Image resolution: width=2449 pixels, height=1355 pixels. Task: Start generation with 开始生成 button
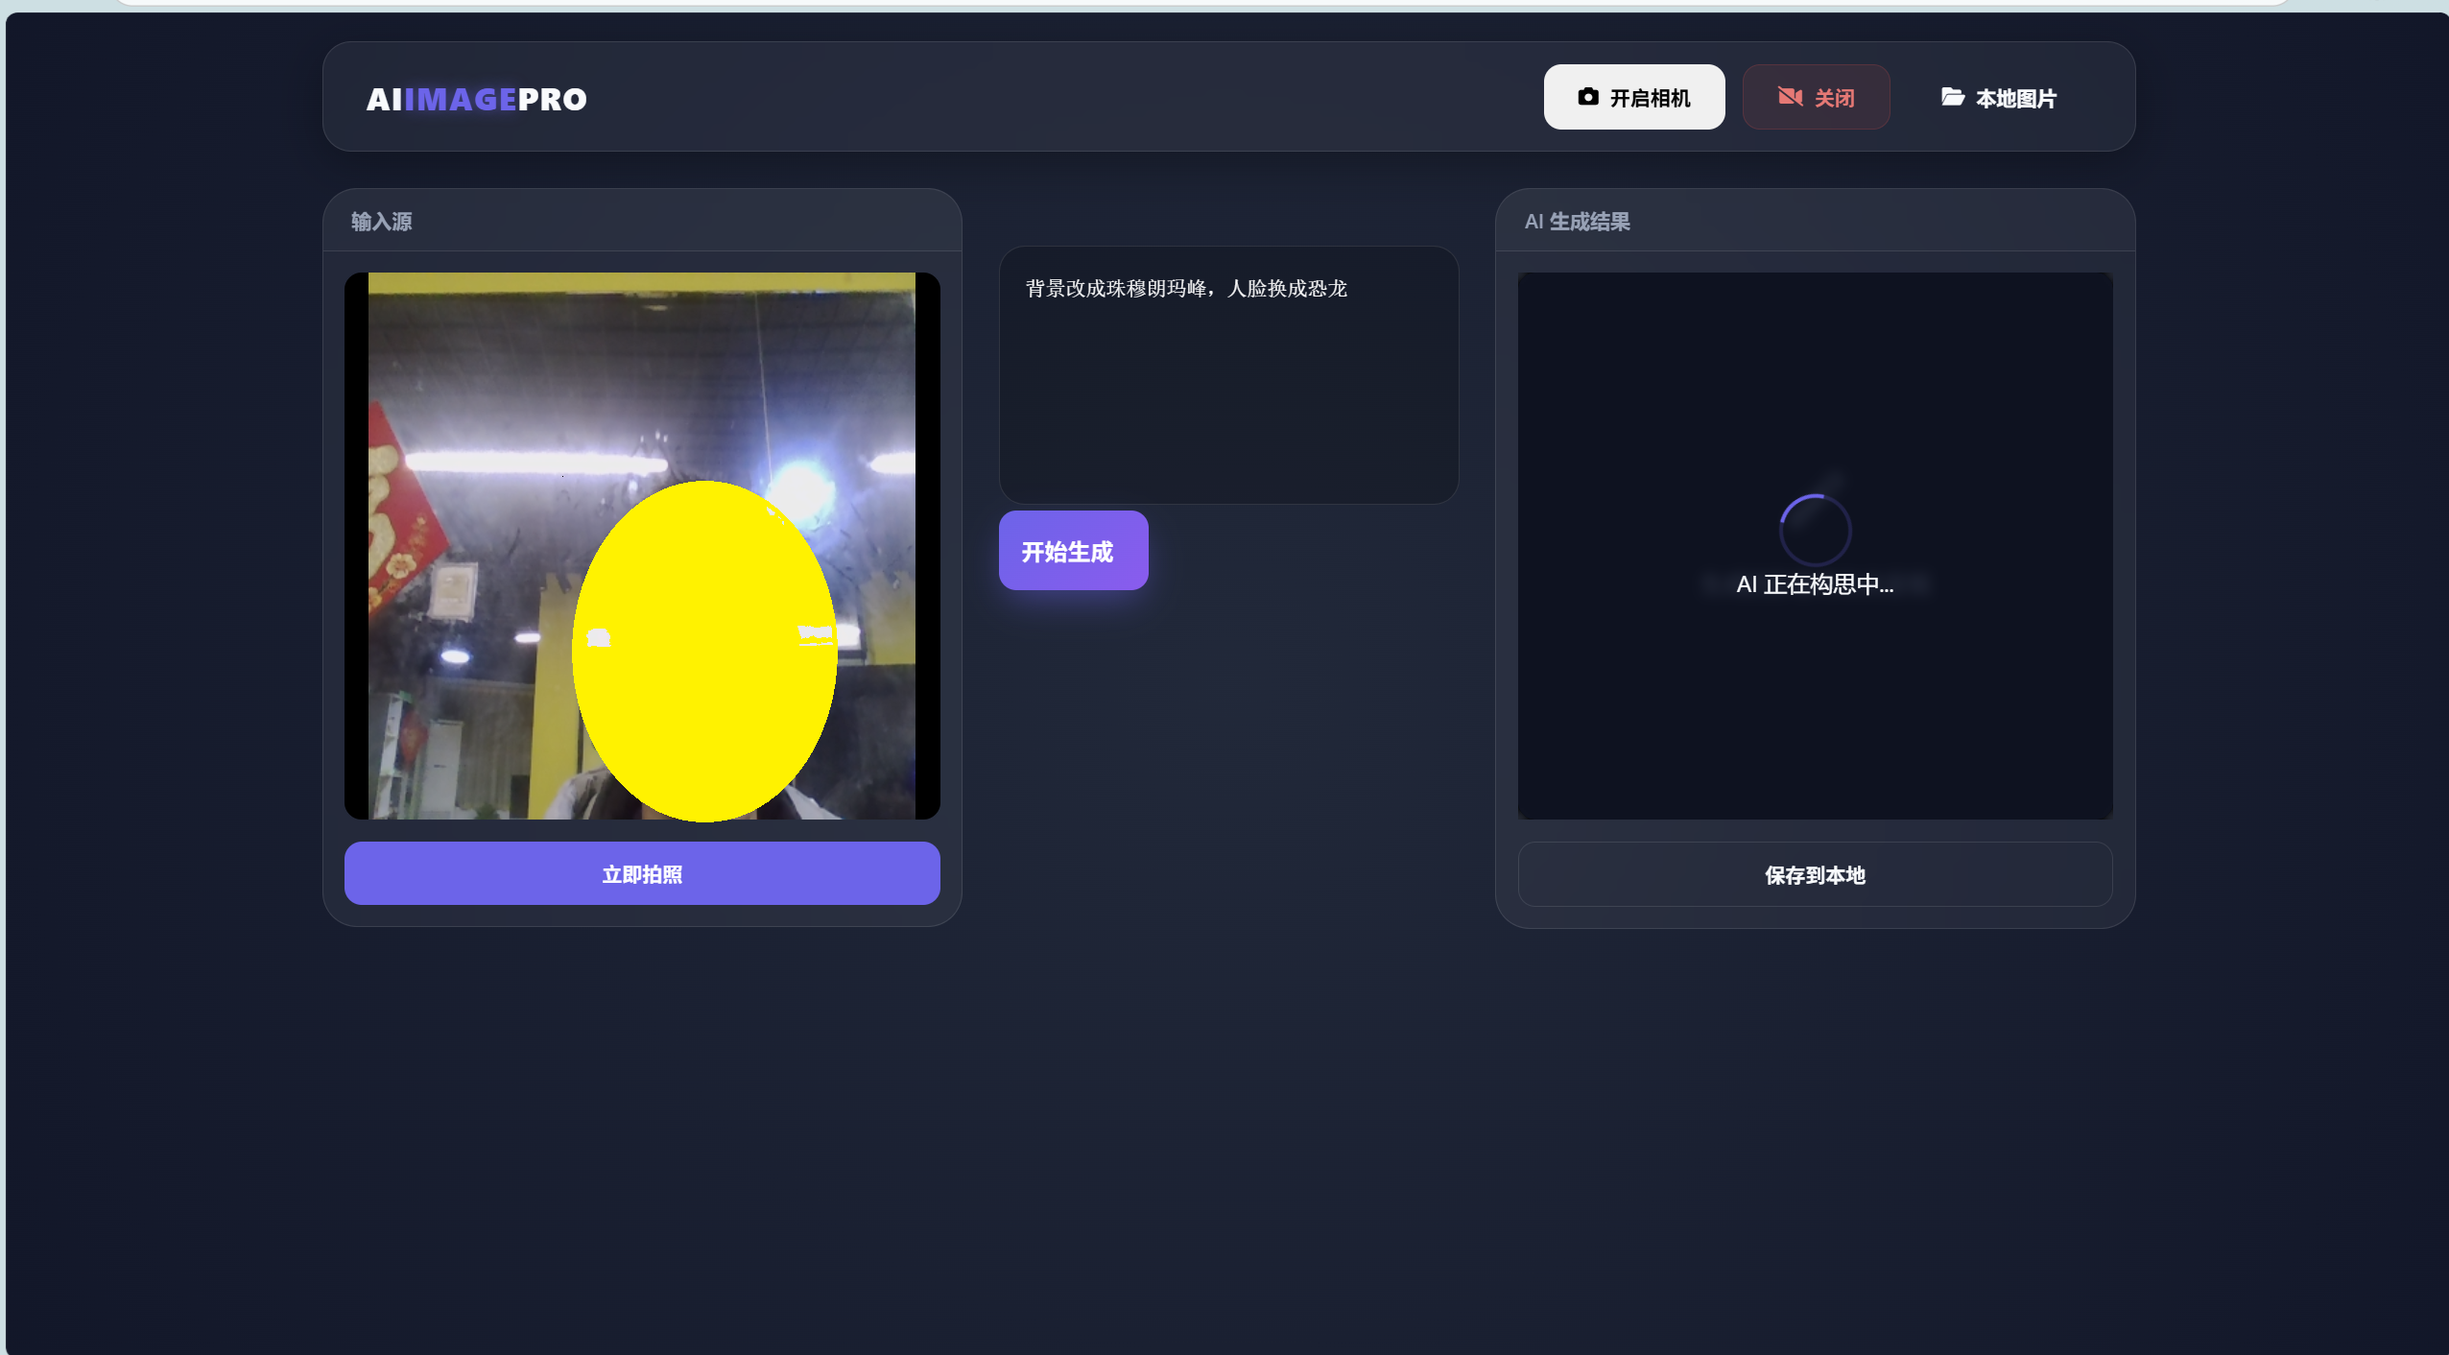pyautogui.click(x=1073, y=551)
